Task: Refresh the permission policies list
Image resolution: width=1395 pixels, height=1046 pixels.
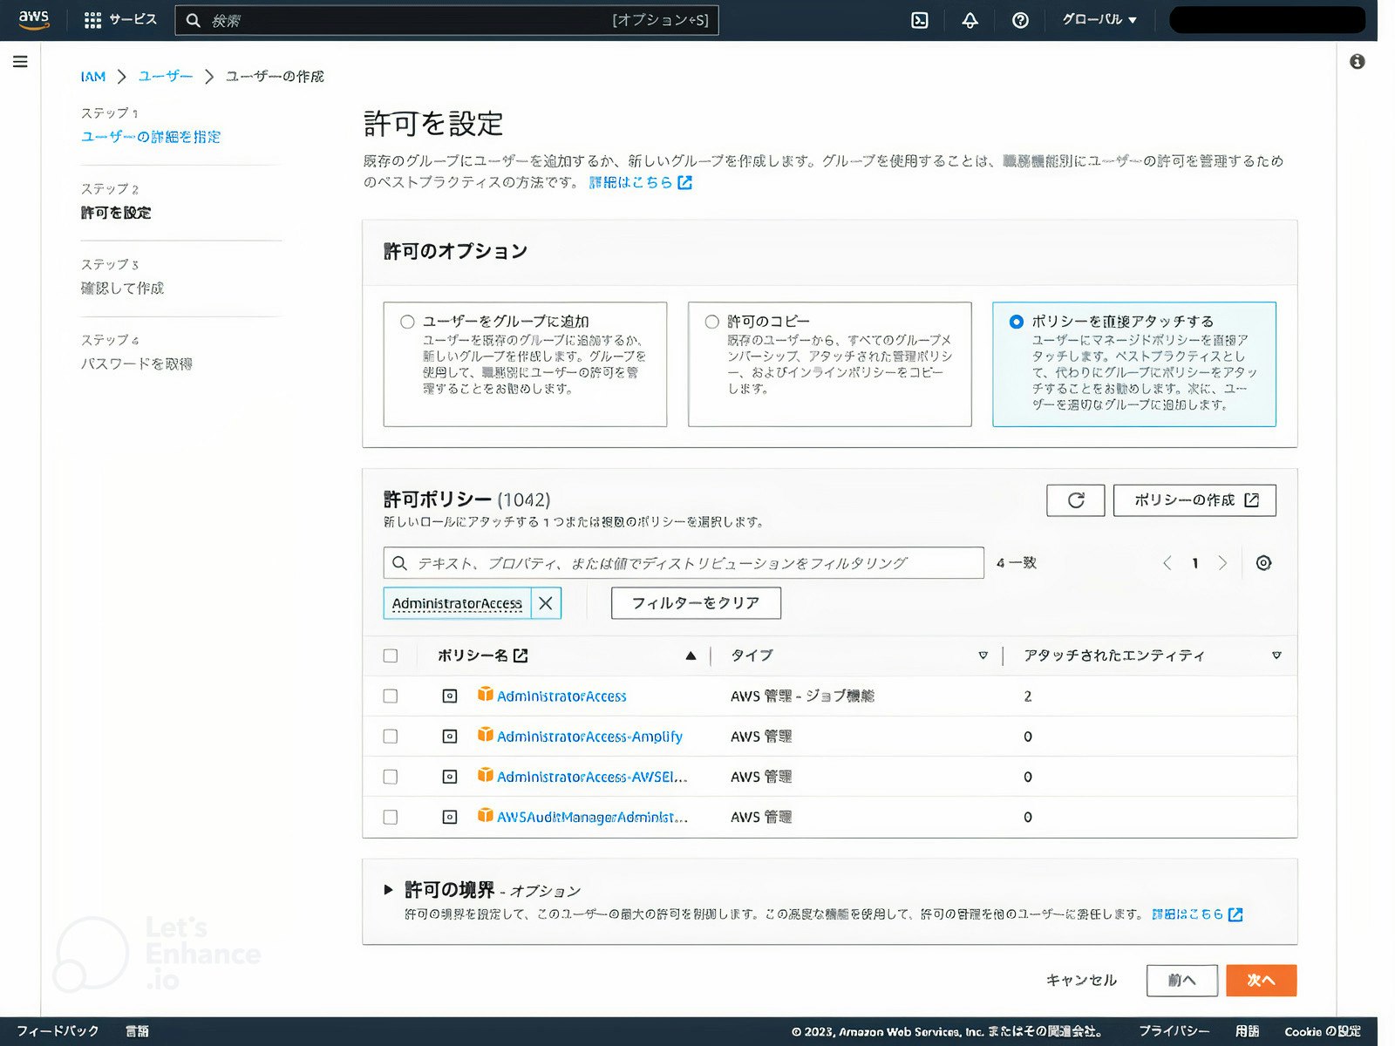Action: (1076, 500)
